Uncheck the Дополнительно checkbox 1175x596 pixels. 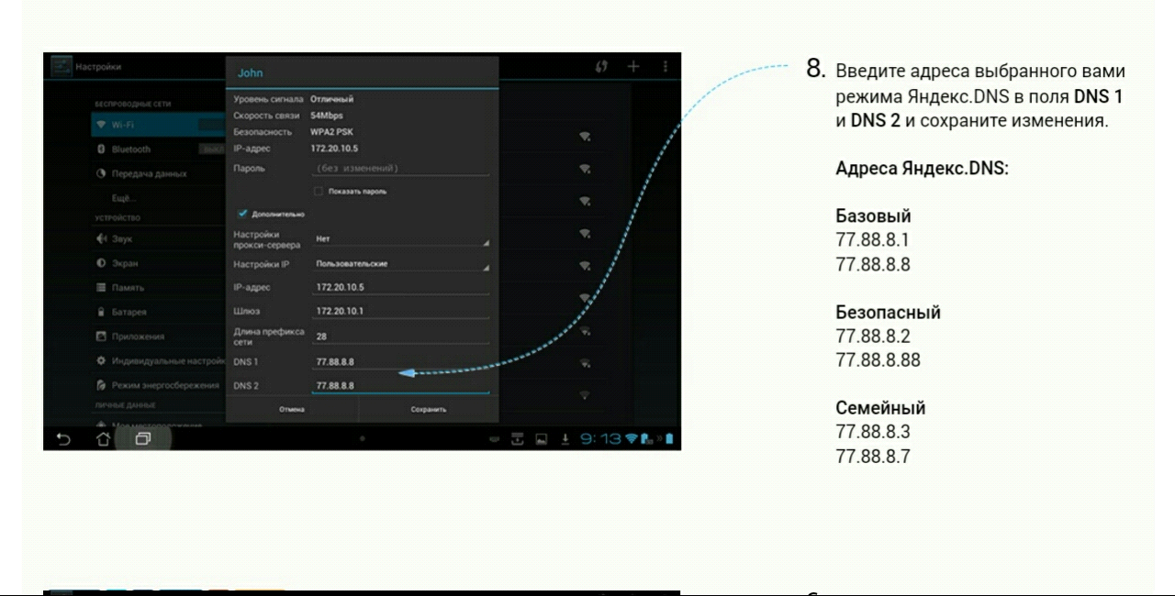(242, 214)
